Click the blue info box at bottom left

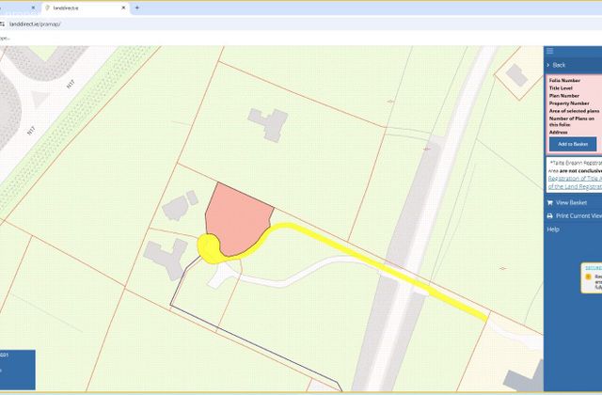(18, 370)
